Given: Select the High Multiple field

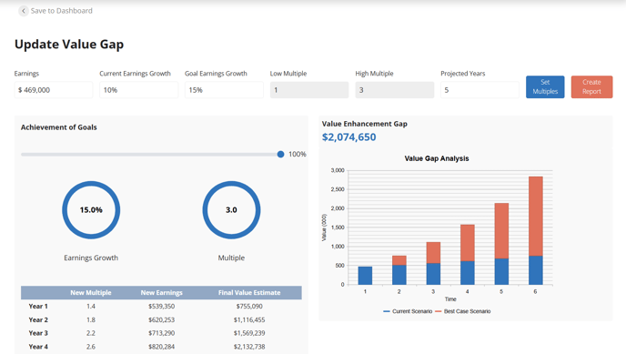Looking at the screenshot, I should pyautogui.click(x=395, y=90).
